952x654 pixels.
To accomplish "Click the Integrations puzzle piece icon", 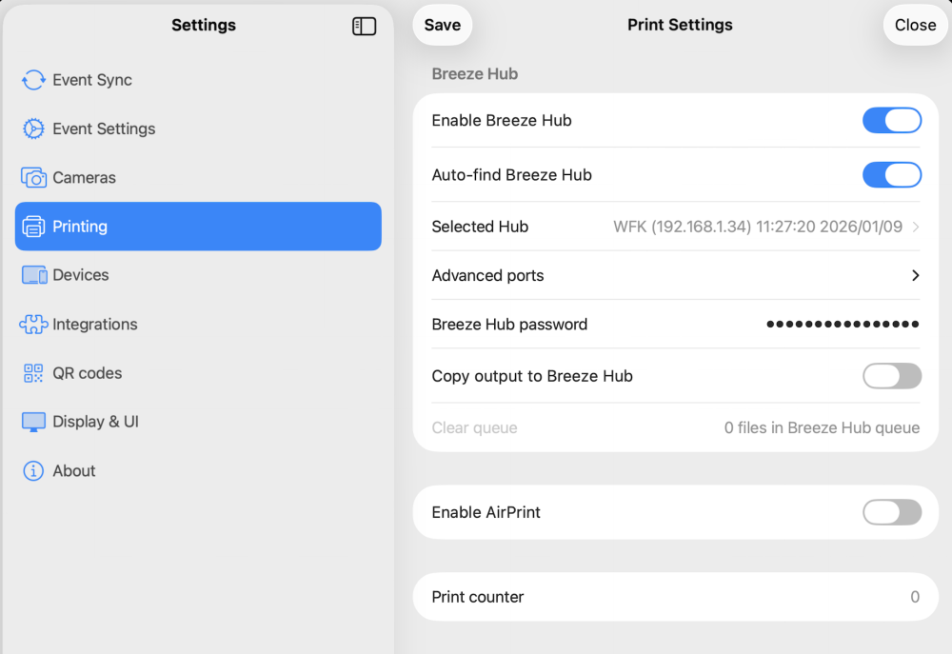I will (x=33, y=325).
